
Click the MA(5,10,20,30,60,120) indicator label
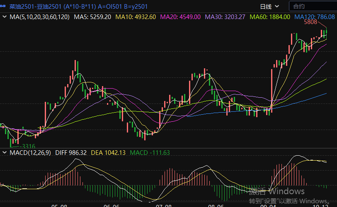click(39, 17)
